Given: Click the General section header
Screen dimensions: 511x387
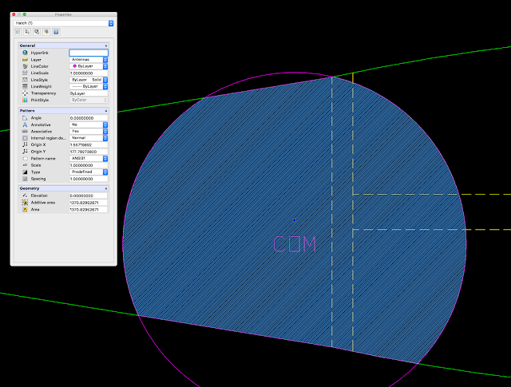Looking at the screenshot, I should click(x=64, y=45).
